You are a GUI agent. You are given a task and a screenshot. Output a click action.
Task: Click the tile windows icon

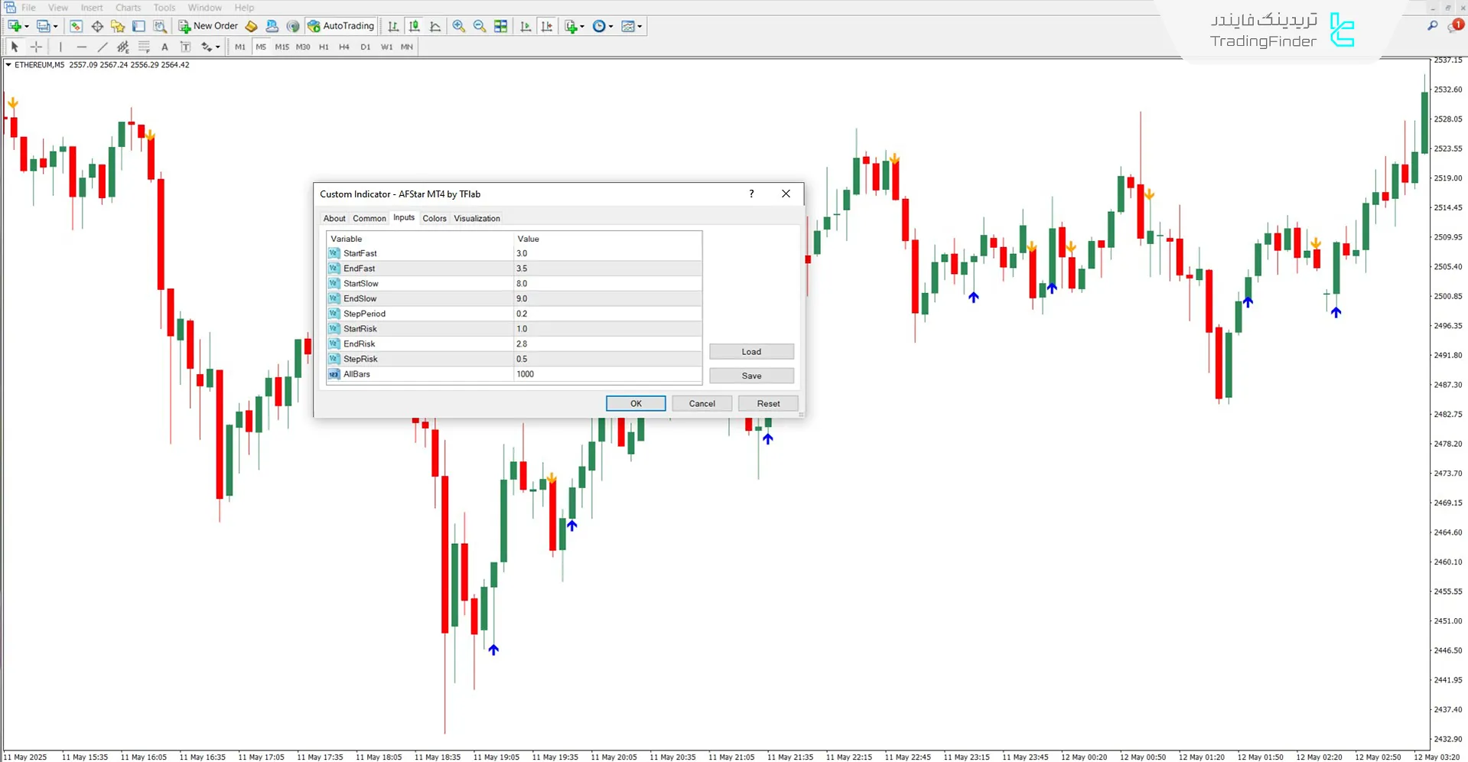(x=501, y=26)
